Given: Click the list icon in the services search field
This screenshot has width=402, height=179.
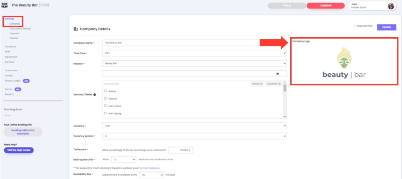Looking at the screenshot, I should pos(278,74).
